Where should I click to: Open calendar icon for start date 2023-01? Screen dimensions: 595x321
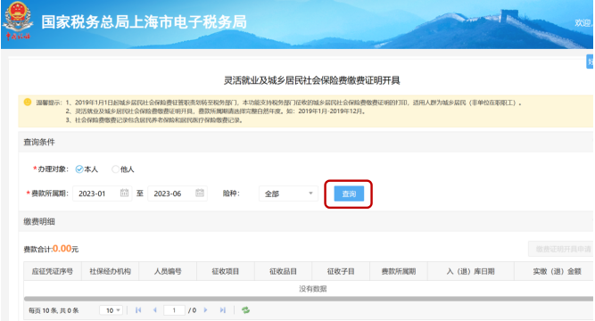pyautogui.click(x=124, y=193)
